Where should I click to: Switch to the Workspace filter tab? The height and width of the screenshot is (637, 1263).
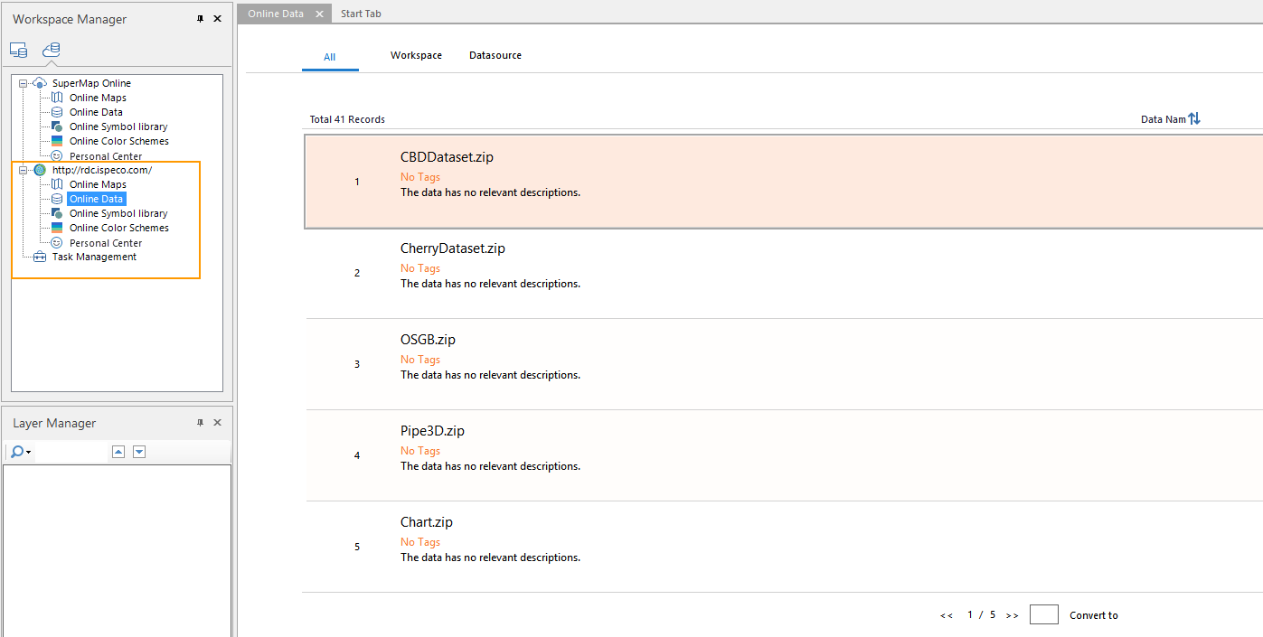point(416,55)
